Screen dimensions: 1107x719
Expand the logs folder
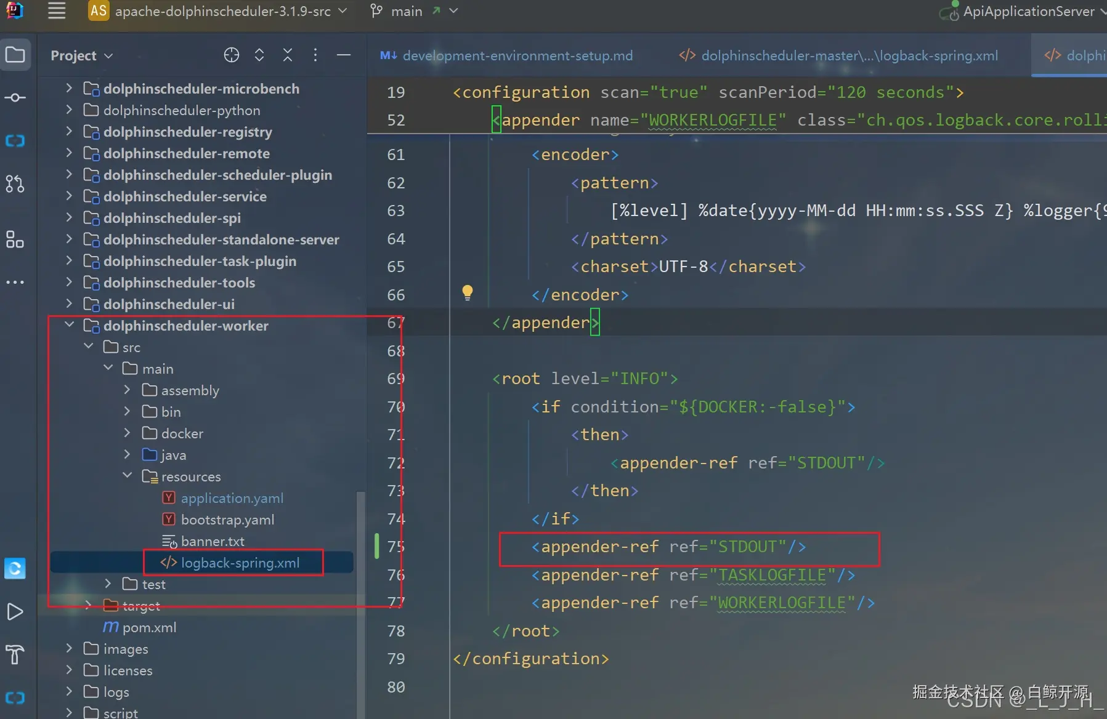tap(70, 691)
